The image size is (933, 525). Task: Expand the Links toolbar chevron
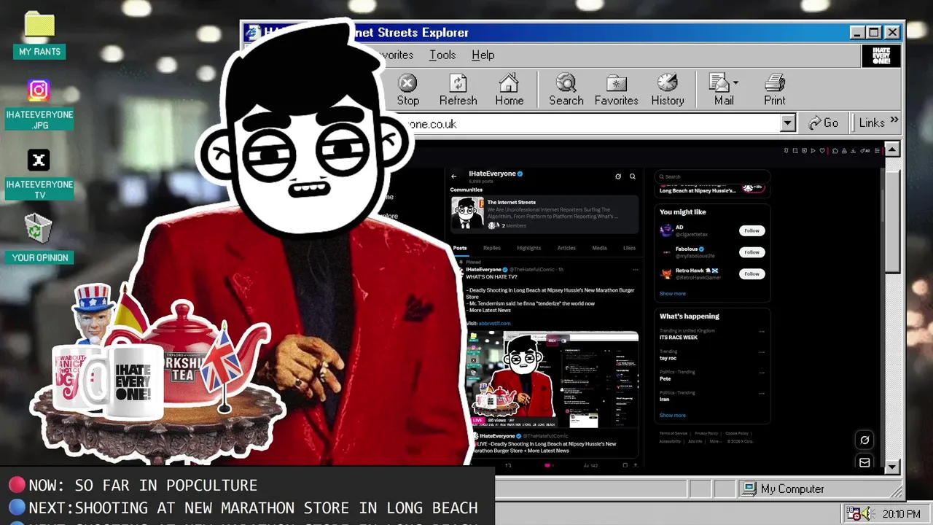[x=894, y=120]
